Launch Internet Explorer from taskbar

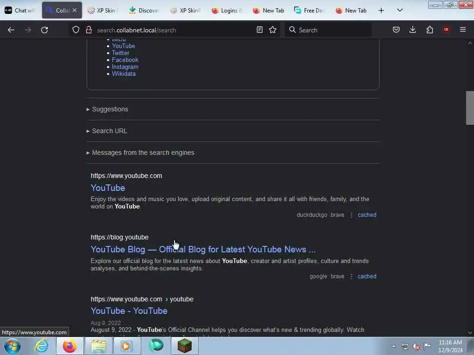41,346
